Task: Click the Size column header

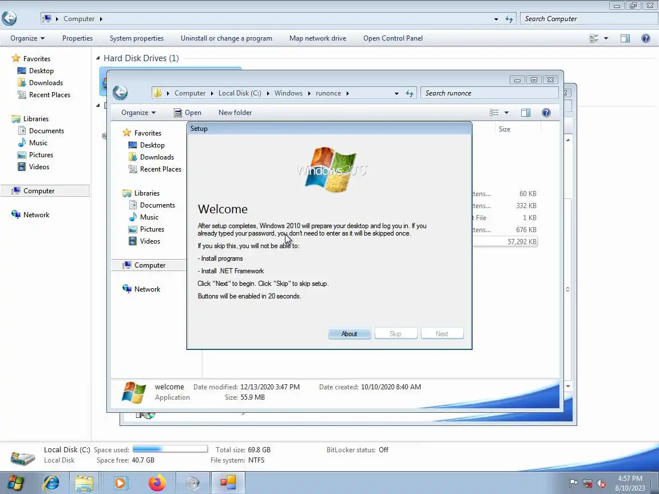Action: [x=505, y=129]
